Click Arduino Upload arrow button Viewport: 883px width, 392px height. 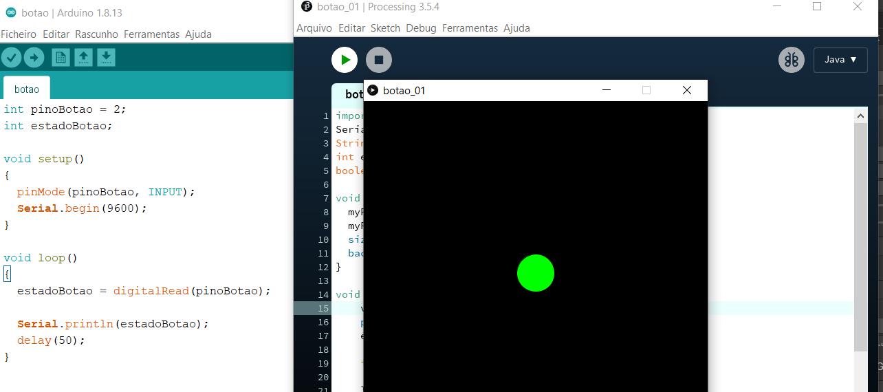(34, 58)
